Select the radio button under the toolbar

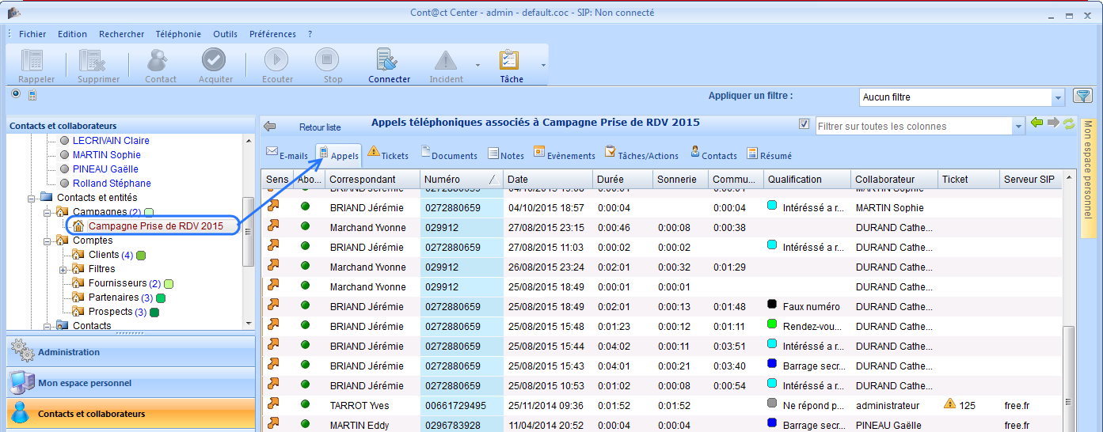coord(16,94)
